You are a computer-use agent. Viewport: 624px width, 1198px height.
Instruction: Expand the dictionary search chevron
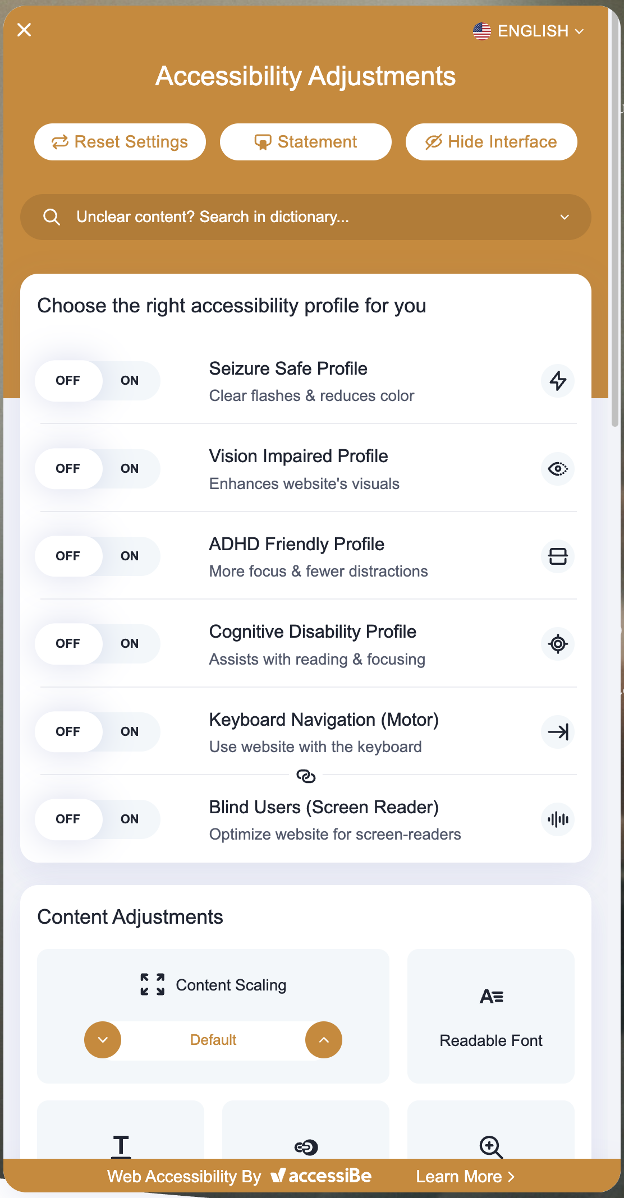coord(565,217)
